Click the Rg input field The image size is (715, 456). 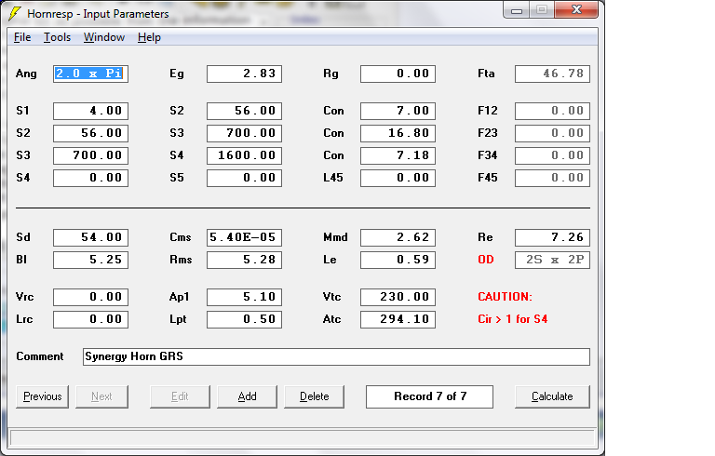pos(398,74)
